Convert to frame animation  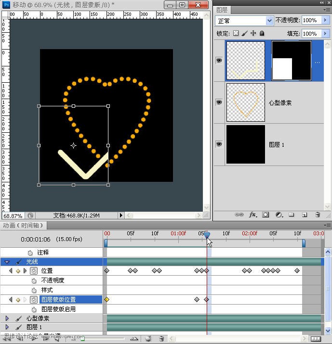coord(316,339)
